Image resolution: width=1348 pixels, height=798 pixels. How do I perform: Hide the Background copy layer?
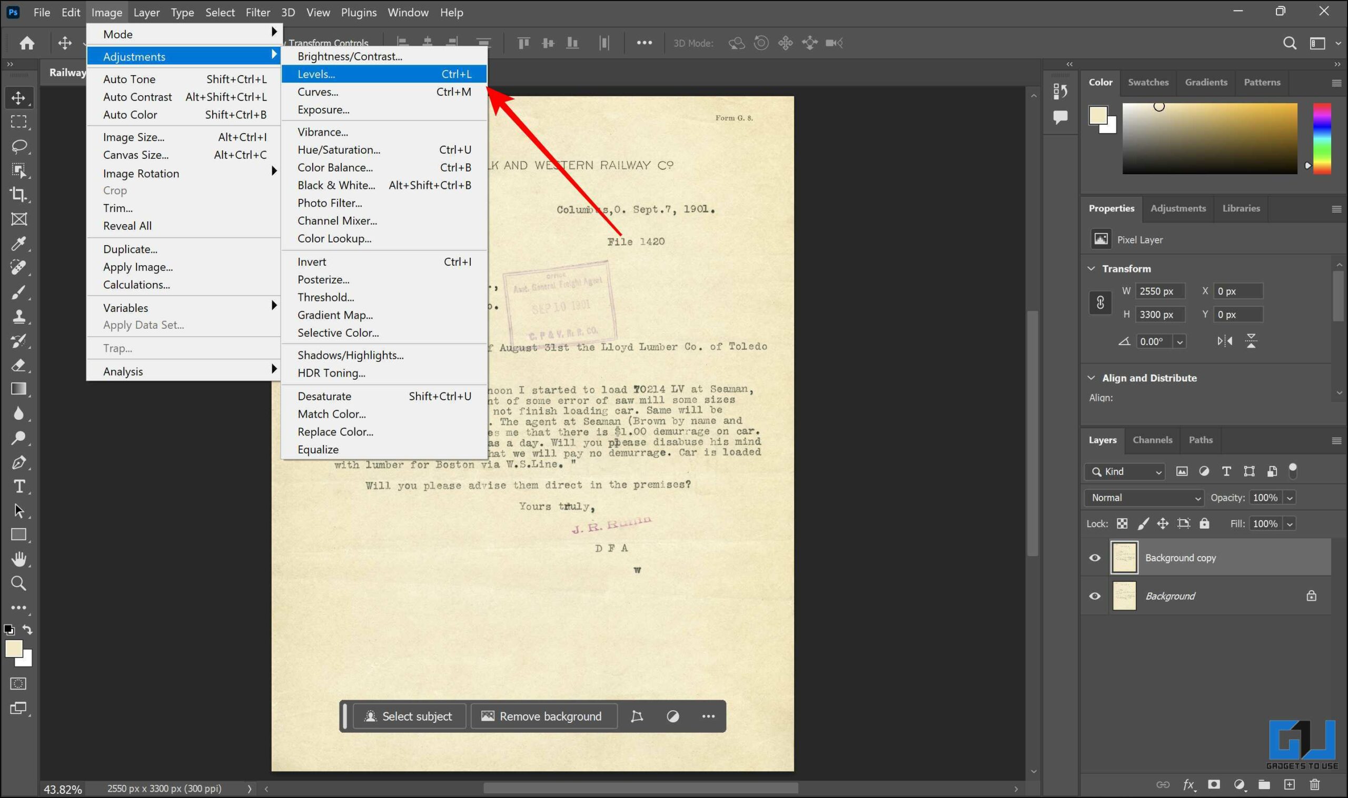1095,558
